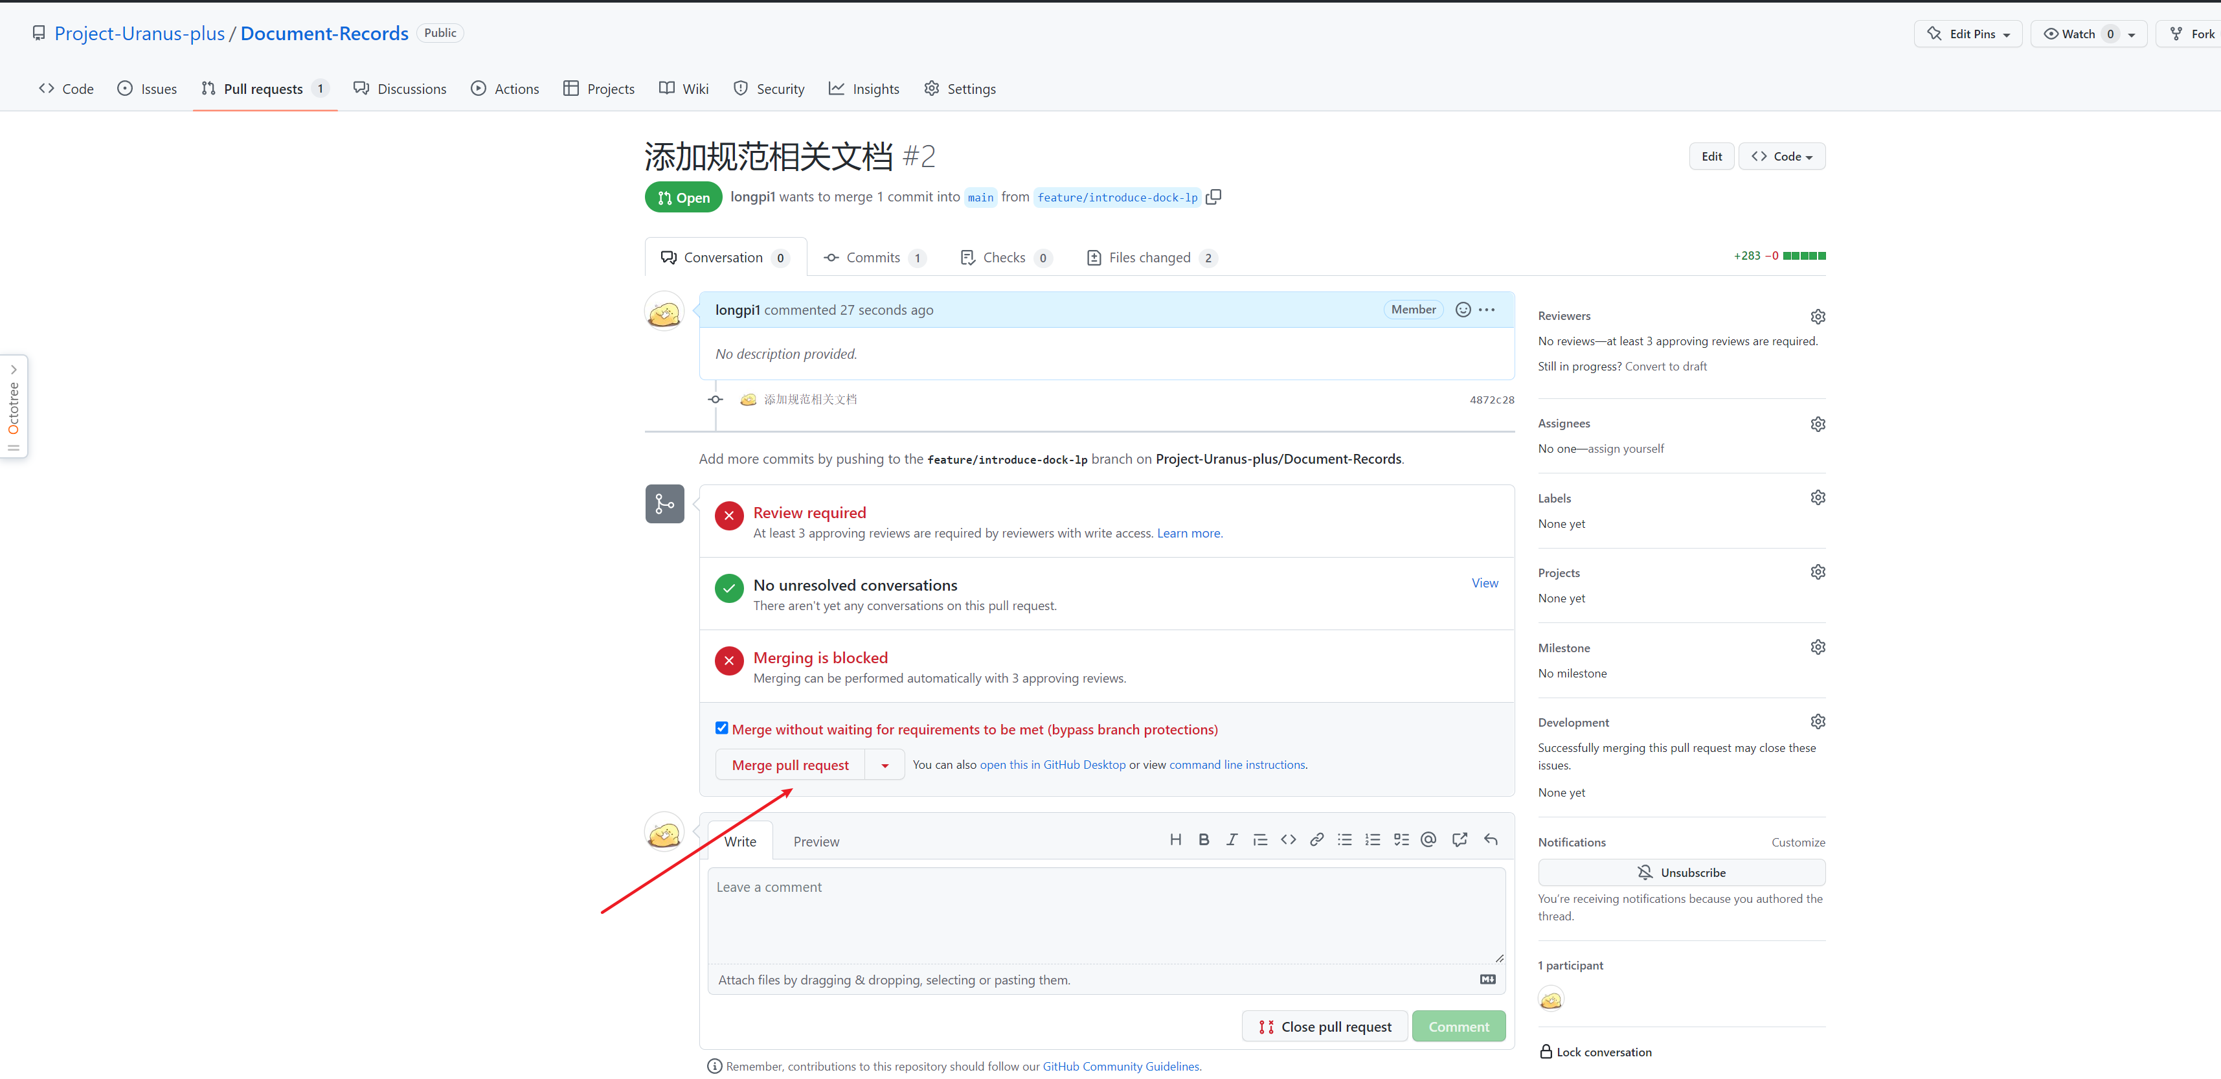Click Convert to draft link

click(x=1665, y=367)
